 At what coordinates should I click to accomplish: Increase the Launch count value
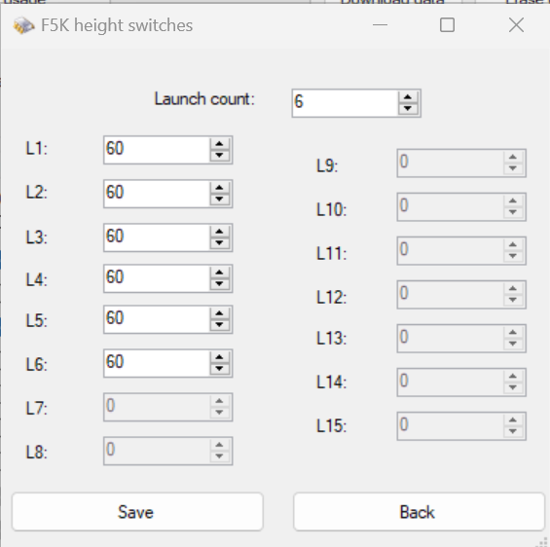click(x=408, y=97)
